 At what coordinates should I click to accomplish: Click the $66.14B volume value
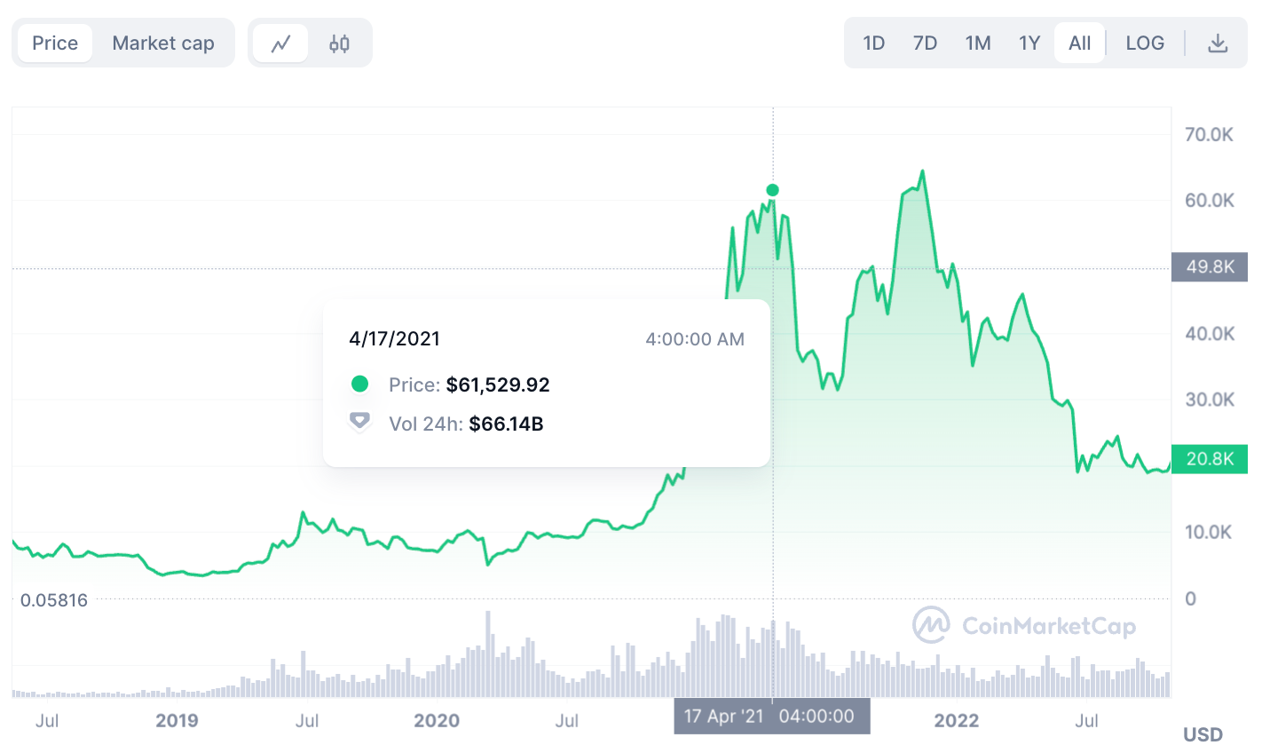pos(506,424)
